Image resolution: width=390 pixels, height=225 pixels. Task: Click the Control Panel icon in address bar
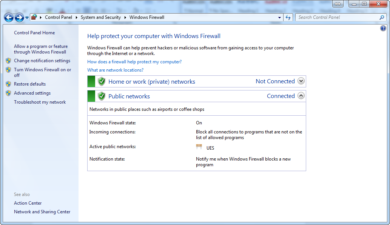pyautogui.click(x=34, y=17)
